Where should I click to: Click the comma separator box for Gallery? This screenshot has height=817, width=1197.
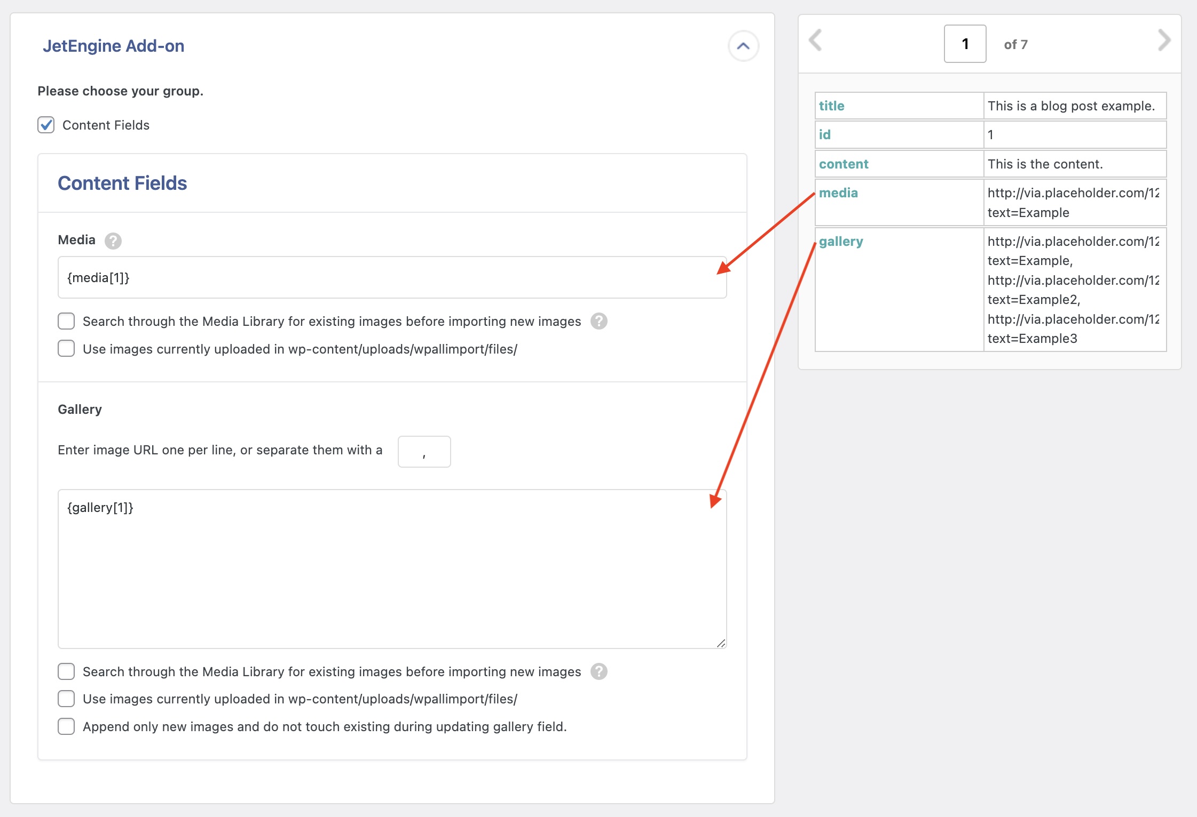[424, 451]
